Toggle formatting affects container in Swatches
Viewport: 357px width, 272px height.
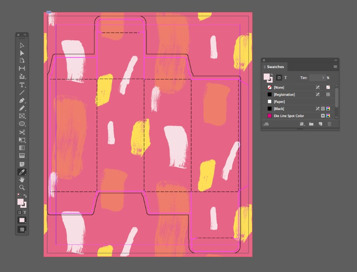pyautogui.click(x=278, y=78)
